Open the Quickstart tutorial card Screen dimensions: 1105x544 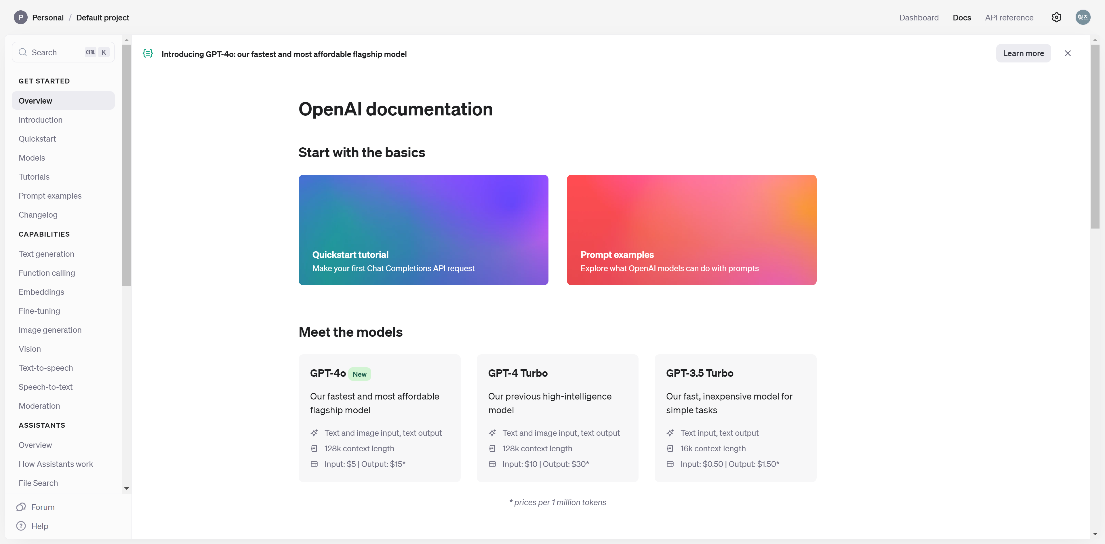click(x=423, y=230)
